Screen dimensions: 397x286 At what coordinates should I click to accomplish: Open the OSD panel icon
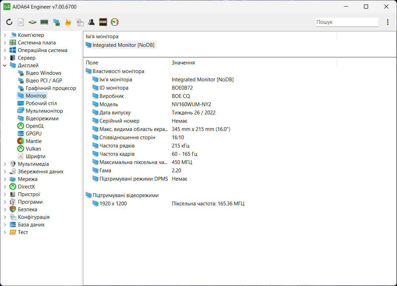pyautogui.click(x=103, y=22)
